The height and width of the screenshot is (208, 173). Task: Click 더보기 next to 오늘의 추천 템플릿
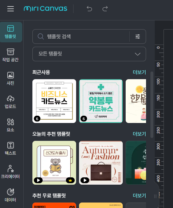tap(139, 134)
